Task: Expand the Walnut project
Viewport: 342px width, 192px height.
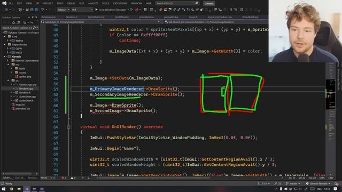Action: click(8, 41)
